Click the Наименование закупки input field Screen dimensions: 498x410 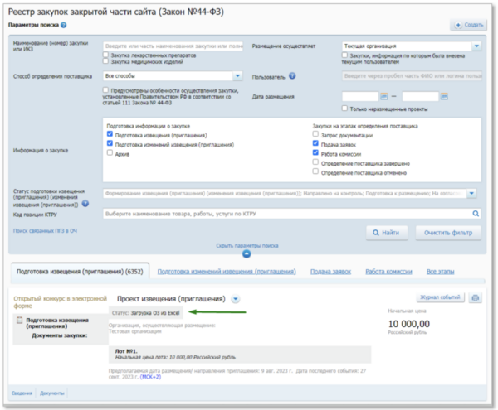(x=173, y=46)
